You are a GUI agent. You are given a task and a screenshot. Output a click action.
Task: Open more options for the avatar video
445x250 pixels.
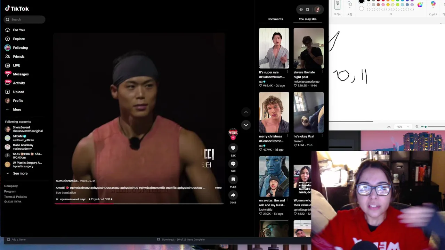point(288,200)
